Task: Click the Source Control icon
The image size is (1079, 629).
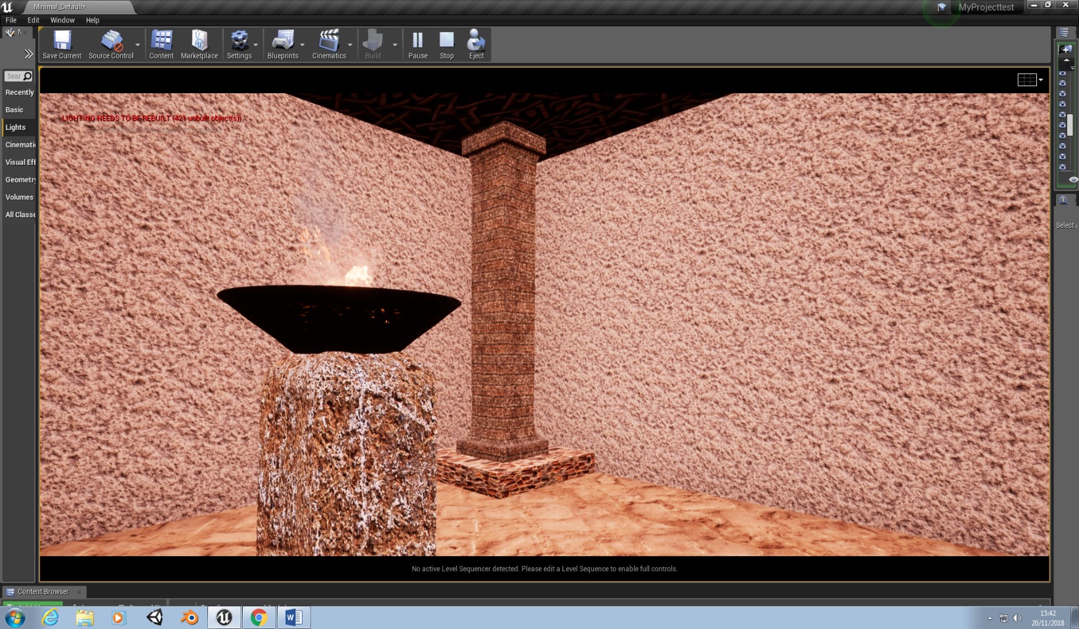Action: 111,41
